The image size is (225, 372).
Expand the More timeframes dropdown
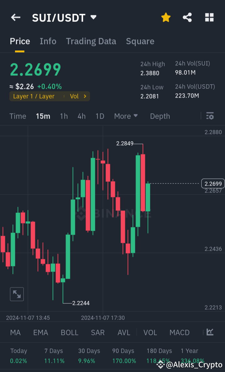(126, 116)
